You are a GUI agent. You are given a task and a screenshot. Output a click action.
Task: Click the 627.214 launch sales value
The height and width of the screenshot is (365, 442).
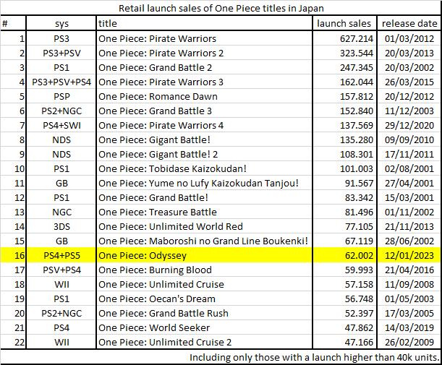point(357,38)
